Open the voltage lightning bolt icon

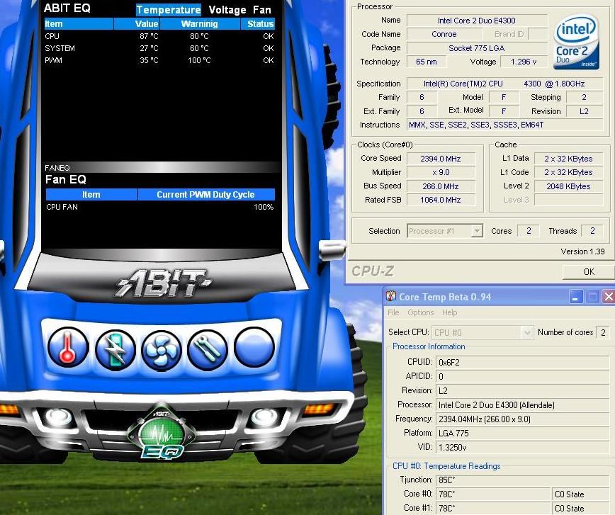(115, 349)
